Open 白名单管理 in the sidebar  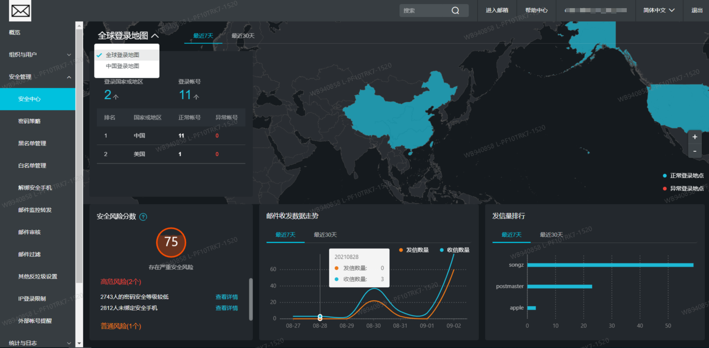[x=32, y=166]
